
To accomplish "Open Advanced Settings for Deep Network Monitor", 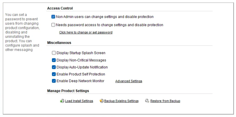I will point(129,81).
